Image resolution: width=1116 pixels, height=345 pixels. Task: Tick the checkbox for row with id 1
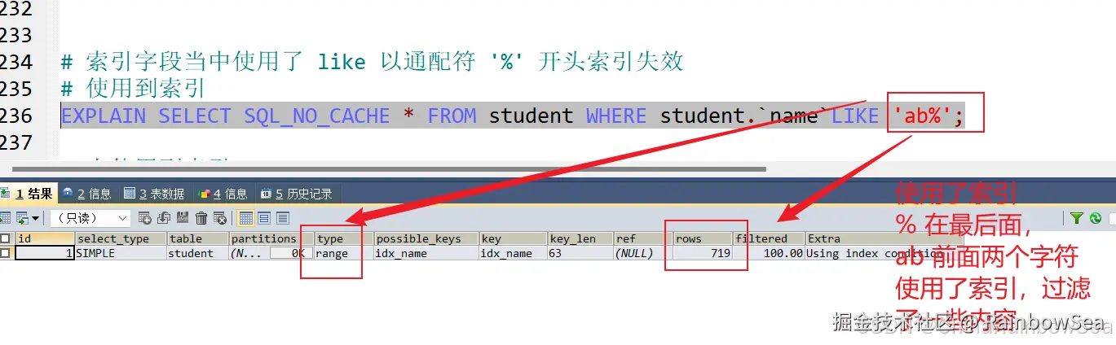pyautogui.click(x=6, y=253)
